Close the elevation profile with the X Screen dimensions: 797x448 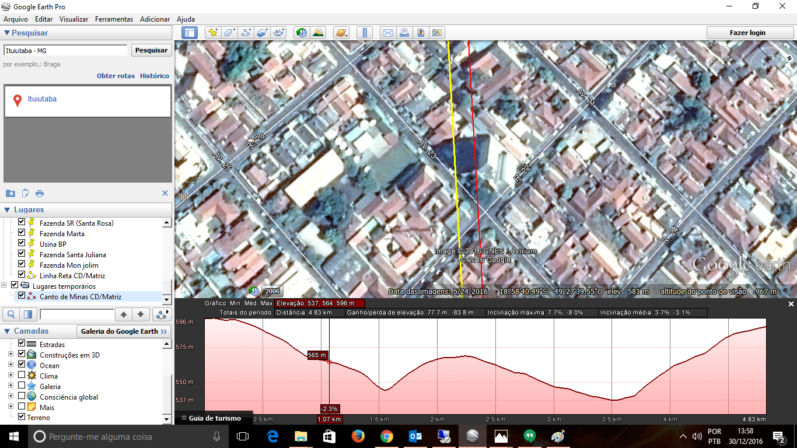[x=791, y=304]
